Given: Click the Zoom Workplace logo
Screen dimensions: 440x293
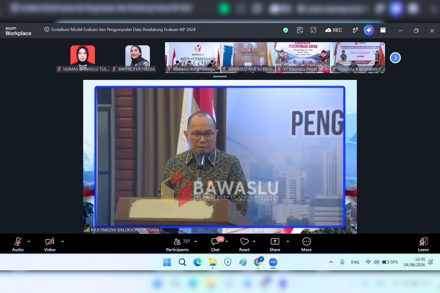Looking at the screenshot, I should tap(18, 31).
